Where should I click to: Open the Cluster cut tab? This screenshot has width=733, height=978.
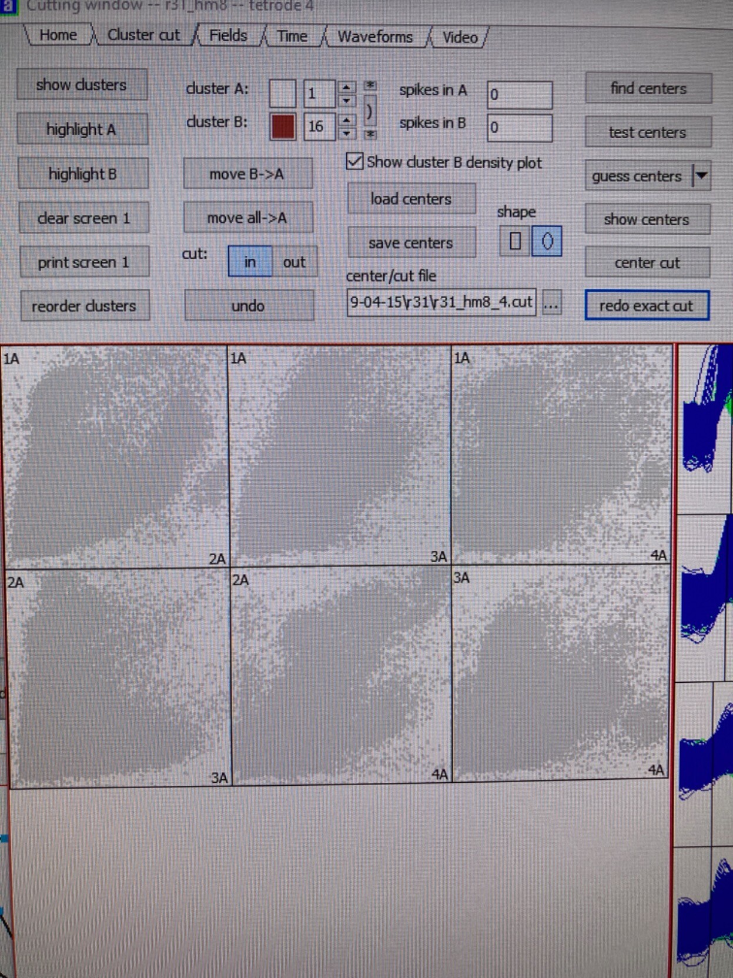point(143,35)
